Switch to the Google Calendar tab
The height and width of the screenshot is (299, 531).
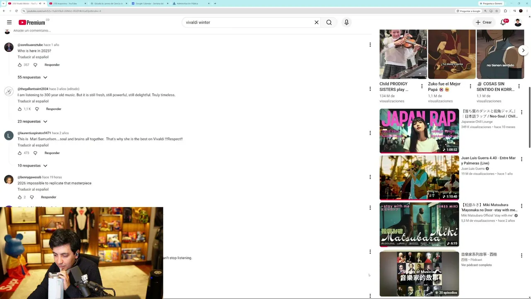click(149, 3)
